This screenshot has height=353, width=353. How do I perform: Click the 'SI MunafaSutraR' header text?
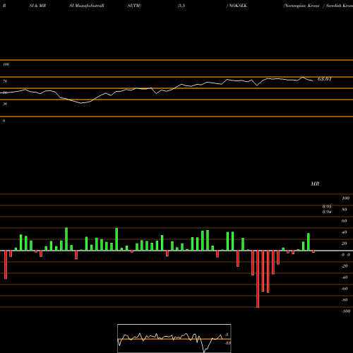(87, 6)
